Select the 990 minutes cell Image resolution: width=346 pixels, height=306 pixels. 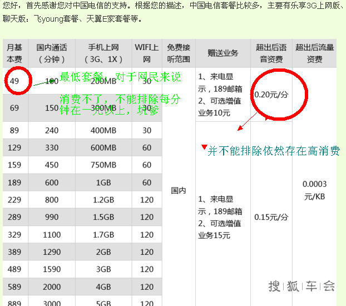[52, 217]
